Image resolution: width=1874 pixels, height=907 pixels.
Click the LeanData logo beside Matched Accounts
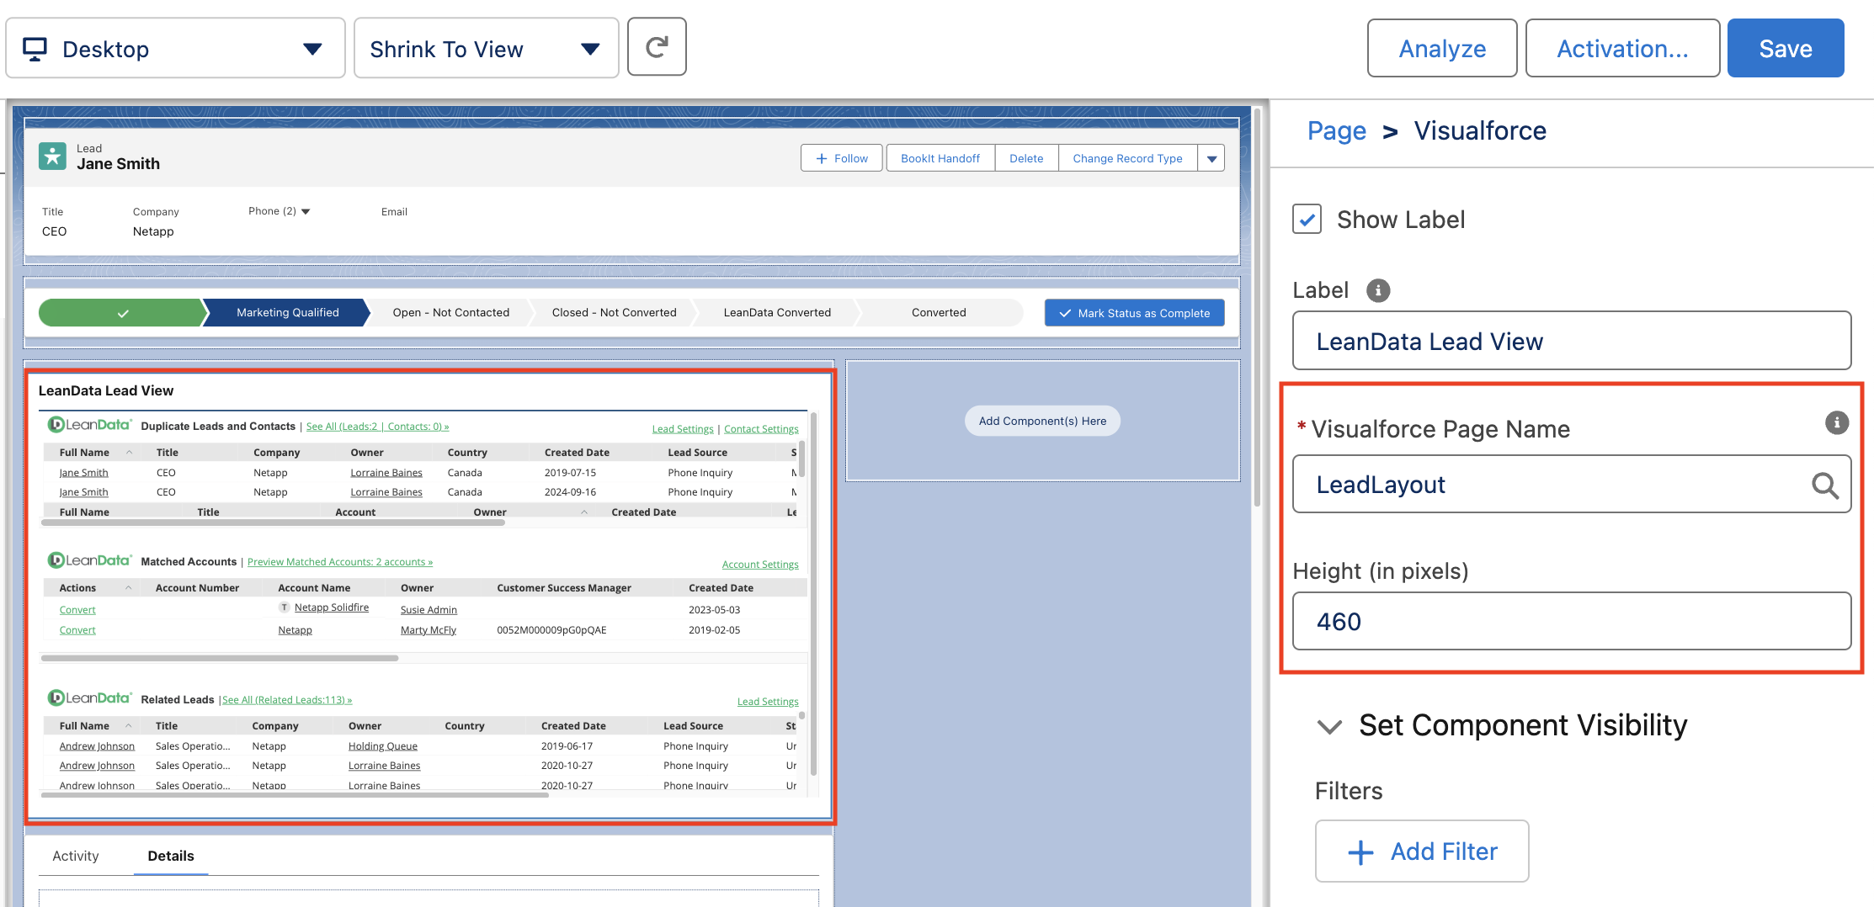point(89,560)
